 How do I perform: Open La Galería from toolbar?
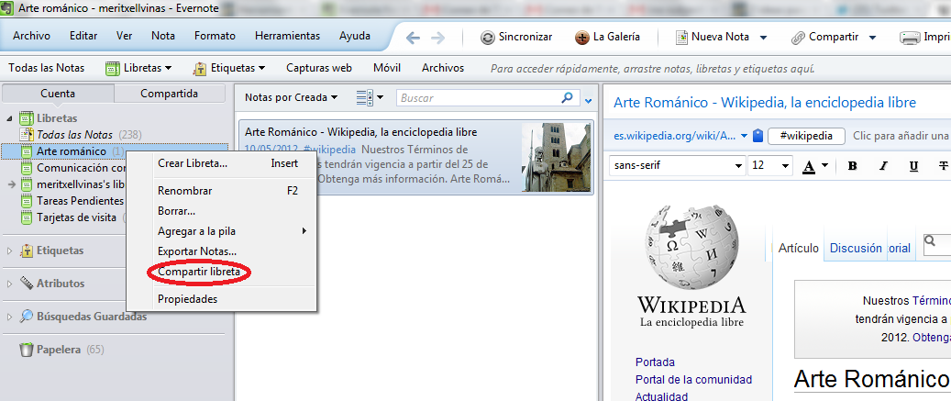607,37
